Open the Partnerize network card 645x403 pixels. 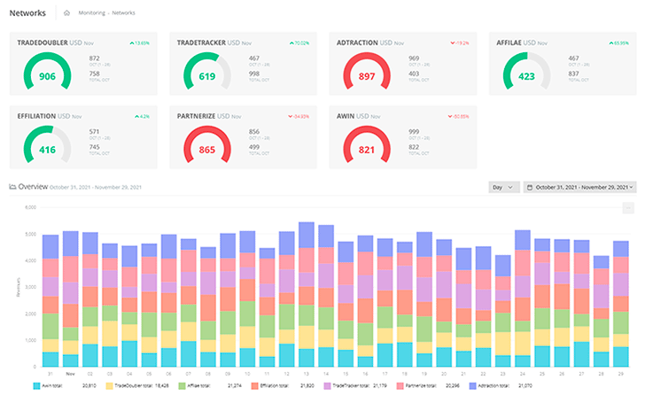pos(243,137)
